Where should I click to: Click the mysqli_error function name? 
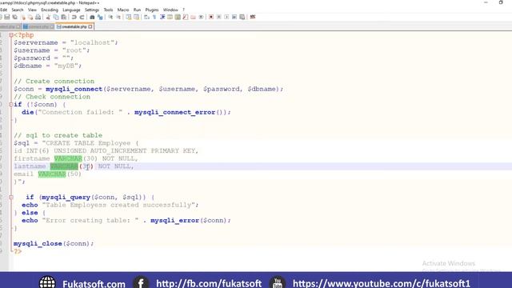pos(174,221)
